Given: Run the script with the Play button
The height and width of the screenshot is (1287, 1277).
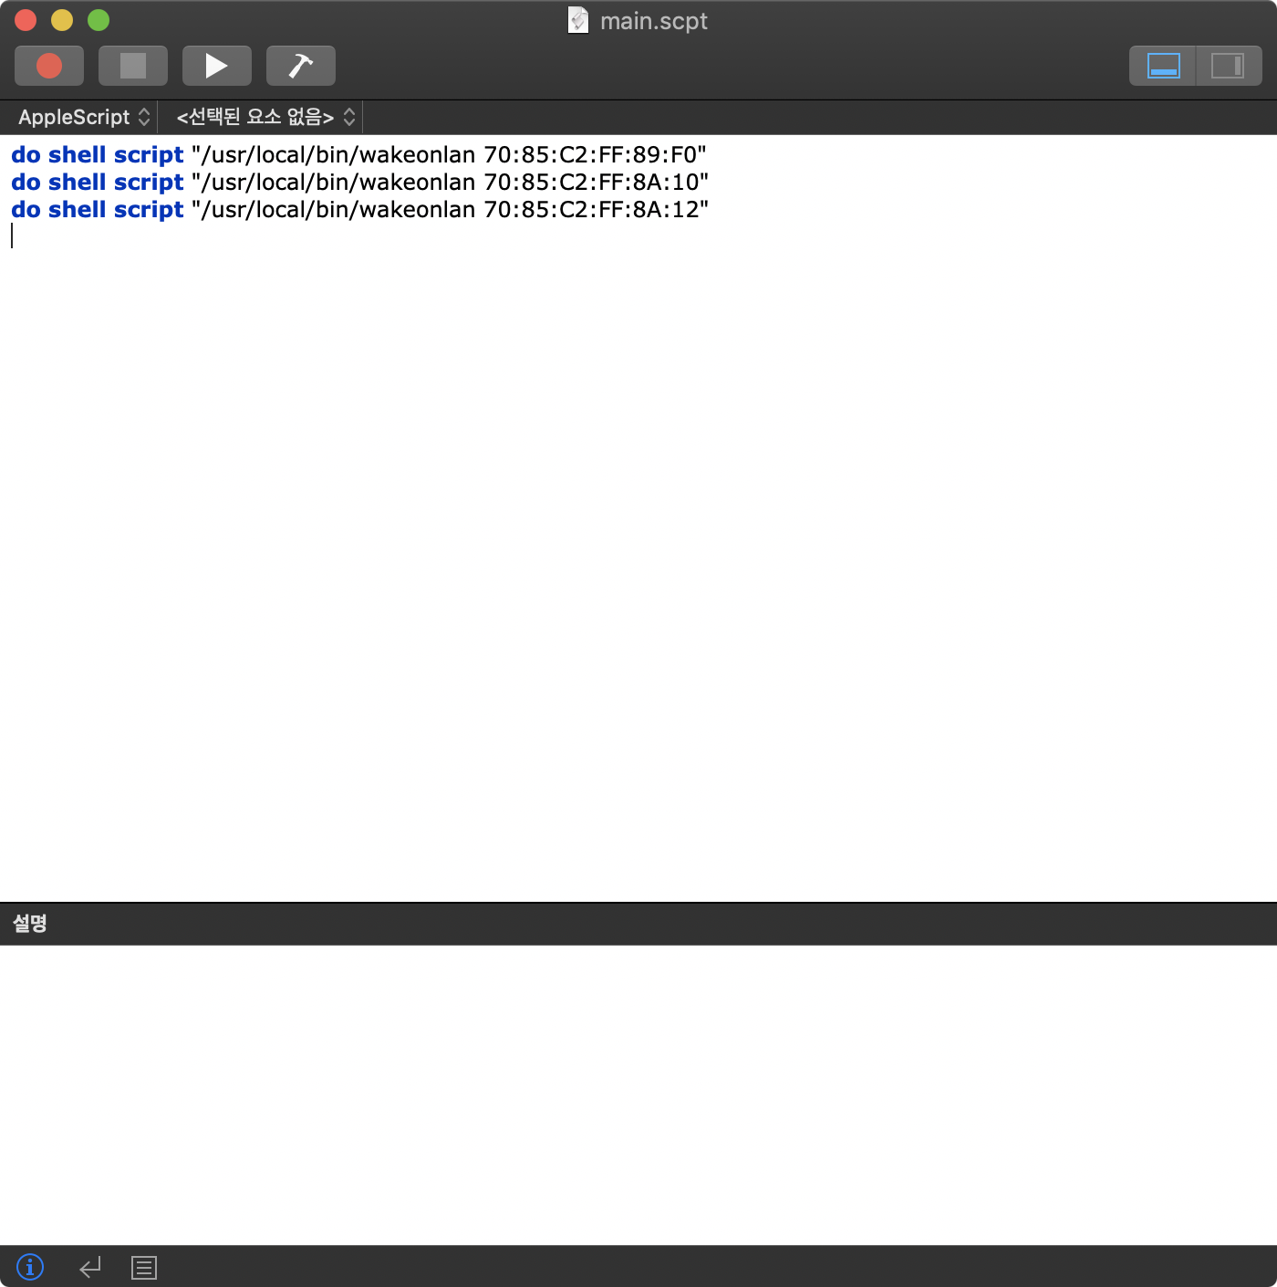Looking at the screenshot, I should pyautogui.click(x=217, y=66).
